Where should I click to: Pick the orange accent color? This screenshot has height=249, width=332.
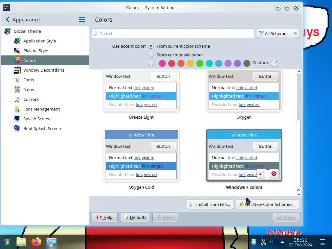pyautogui.click(x=181, y=63)
